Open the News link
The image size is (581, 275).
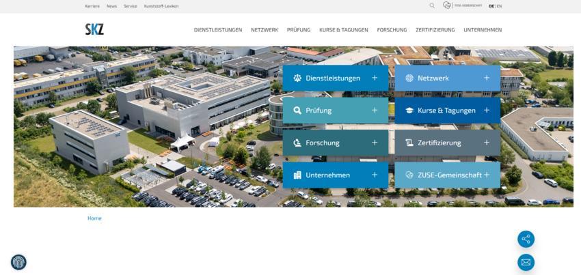tap(111, 6)
